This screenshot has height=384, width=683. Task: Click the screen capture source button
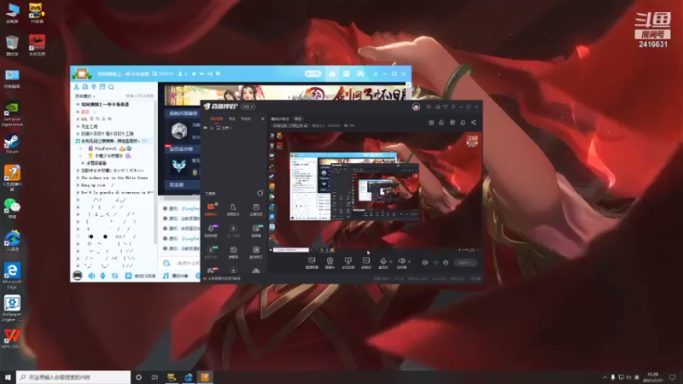click(312, 263)
